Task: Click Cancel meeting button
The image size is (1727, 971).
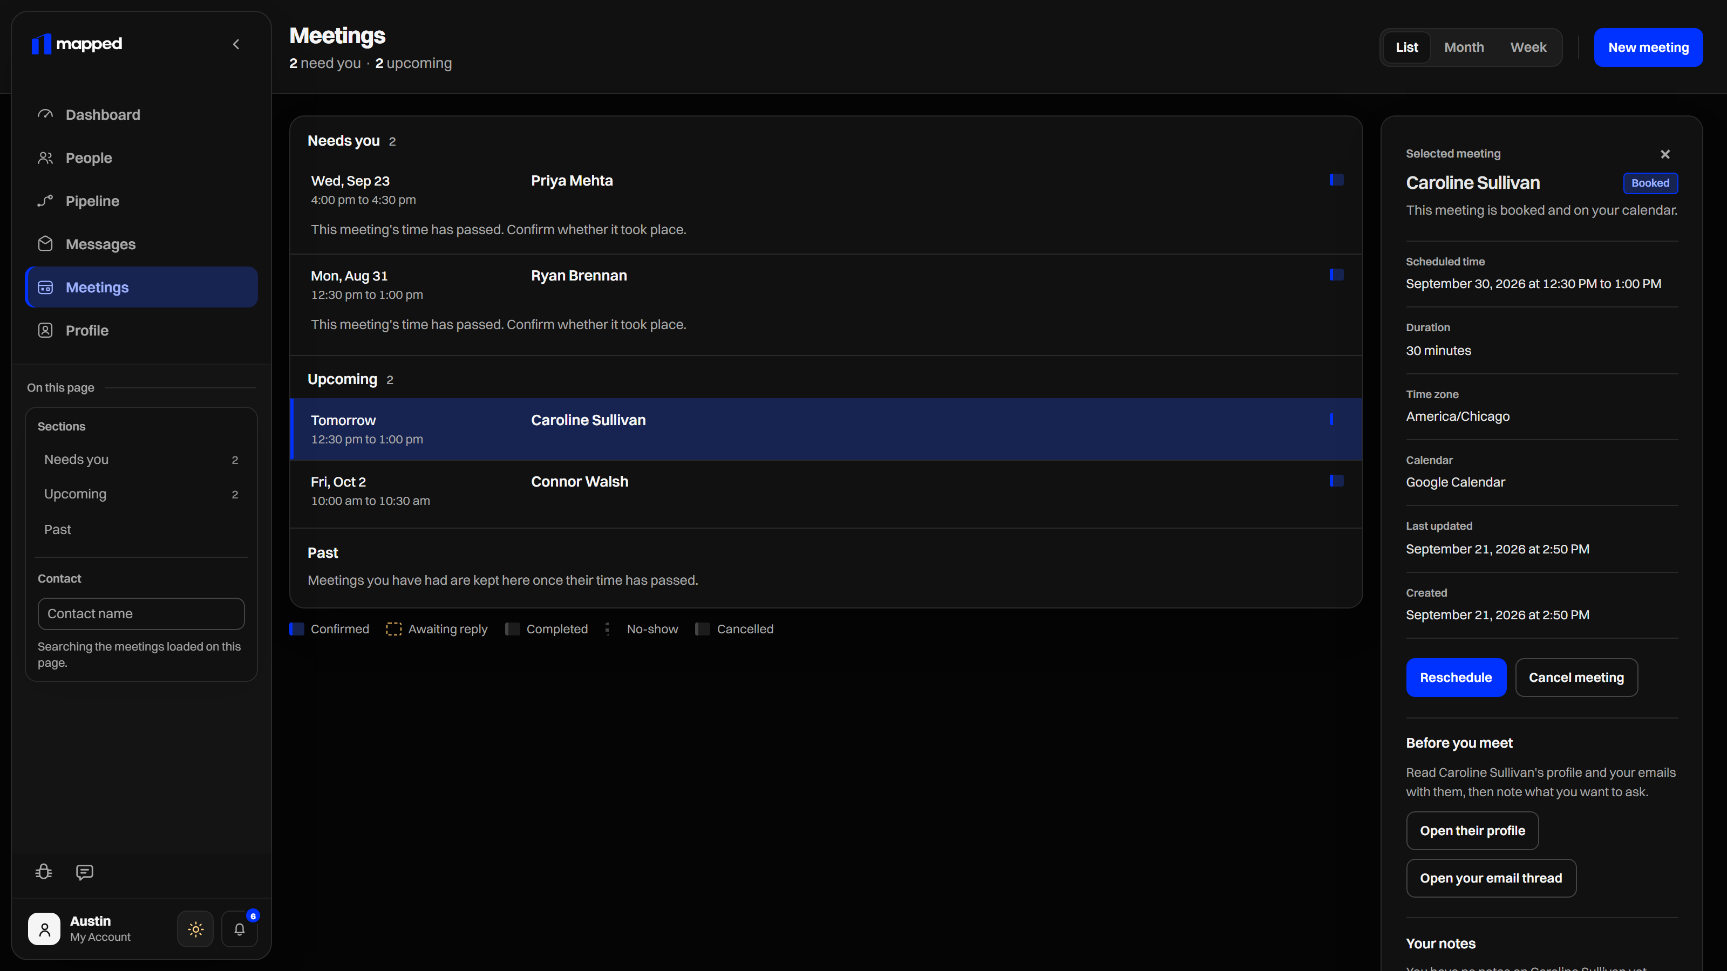Action: [1576, 678]
